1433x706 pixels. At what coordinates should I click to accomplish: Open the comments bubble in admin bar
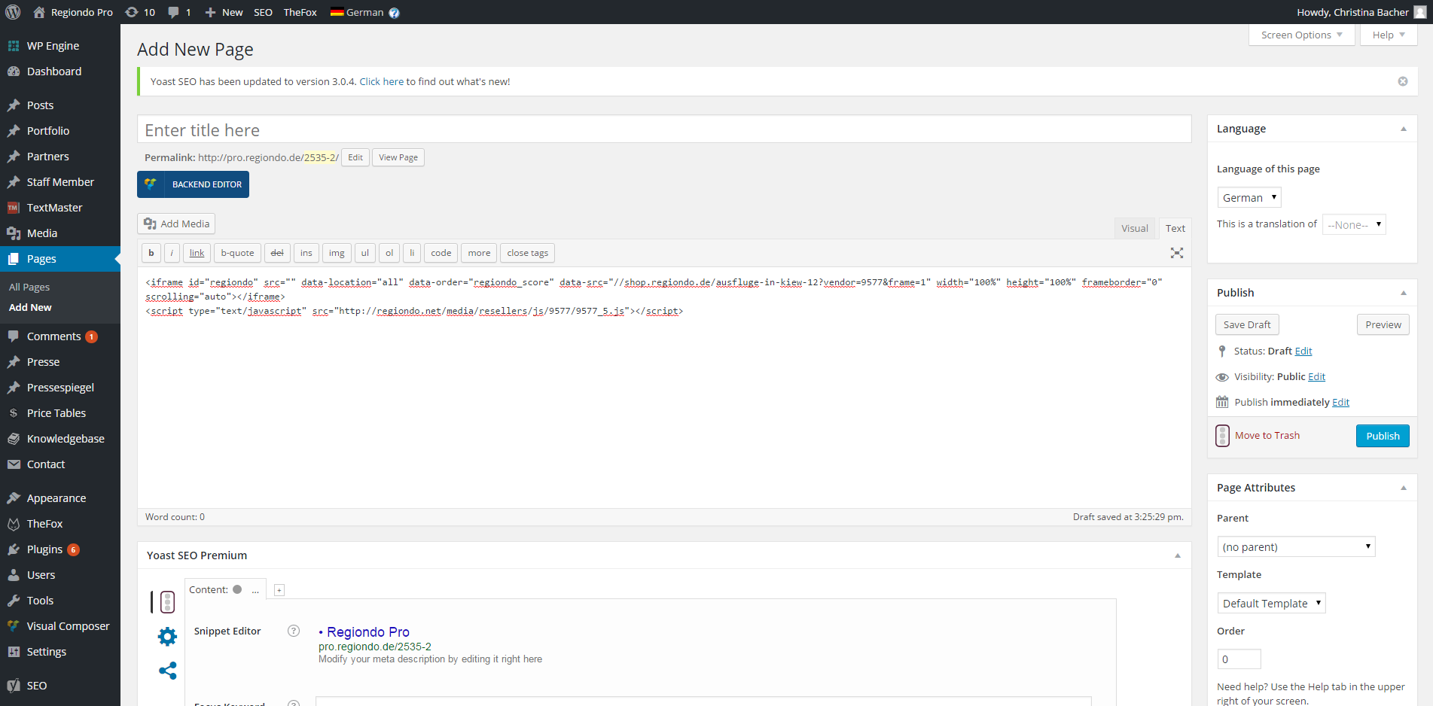click(x=179, y=12)
